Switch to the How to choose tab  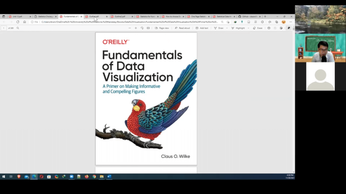173,17
